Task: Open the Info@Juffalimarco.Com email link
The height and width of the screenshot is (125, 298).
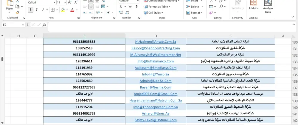Action: click(x=156, y=61)
